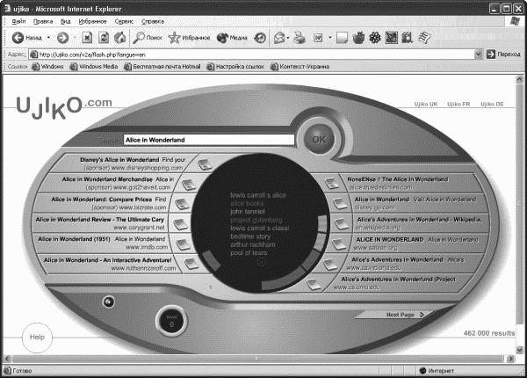Image resolution: width=527 pixels, height=378 pixels.
Task: Open the Сервис menu
Action: pyautogui.click(x=124, y=21)
